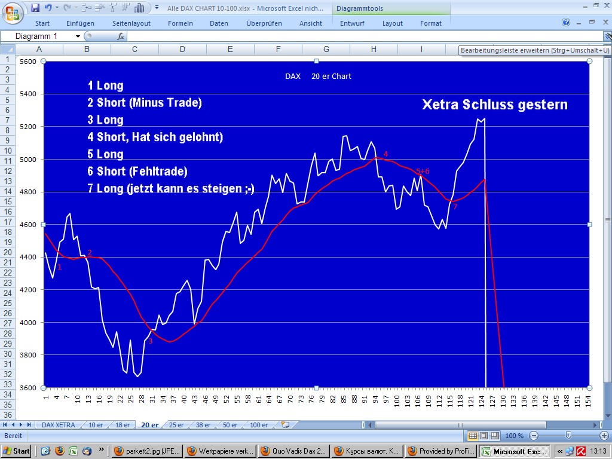Viewport: 612px width, 459px height.
Task: Switch to Normal view in status bar
Action: click(x=473, y=436)
